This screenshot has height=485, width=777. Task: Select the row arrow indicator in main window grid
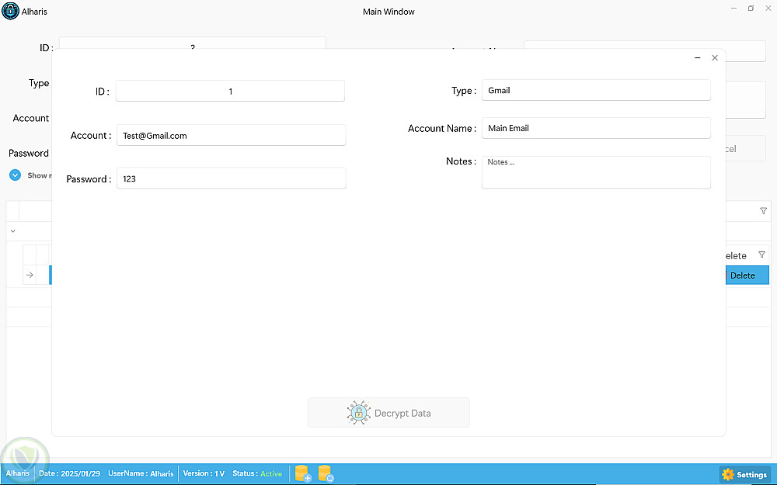(x=30, y=275)
